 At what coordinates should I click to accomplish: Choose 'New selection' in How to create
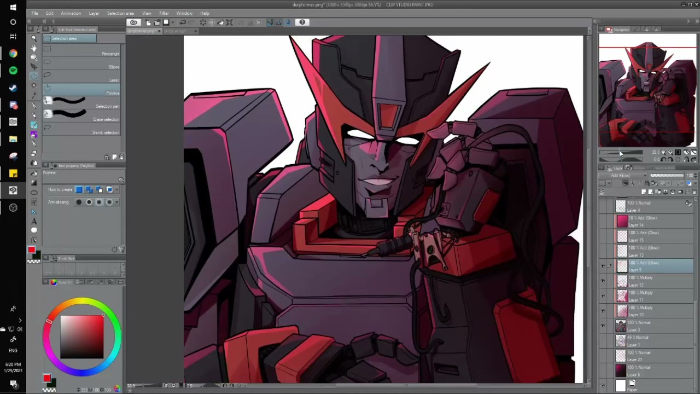(x=79, y=189)
